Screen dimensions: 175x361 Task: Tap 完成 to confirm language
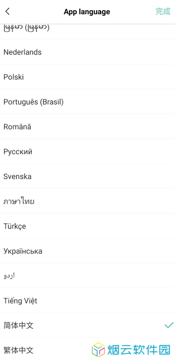163,11
